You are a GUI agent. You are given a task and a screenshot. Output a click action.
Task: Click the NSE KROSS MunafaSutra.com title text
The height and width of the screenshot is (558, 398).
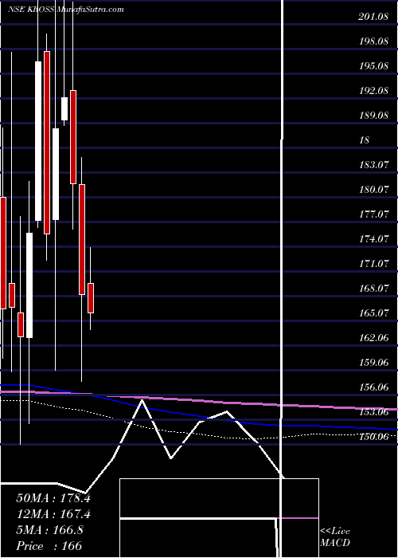[66, 10]
